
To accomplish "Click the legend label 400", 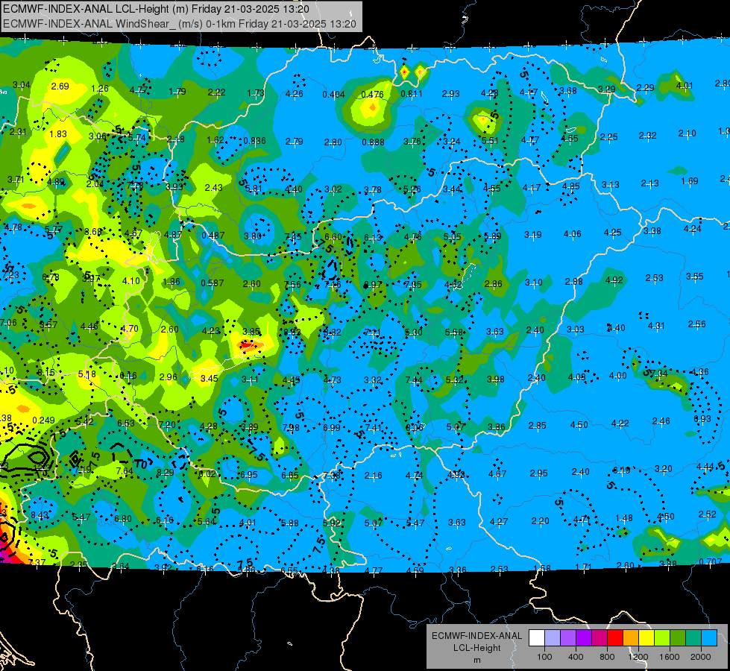I will click(576, 657).
